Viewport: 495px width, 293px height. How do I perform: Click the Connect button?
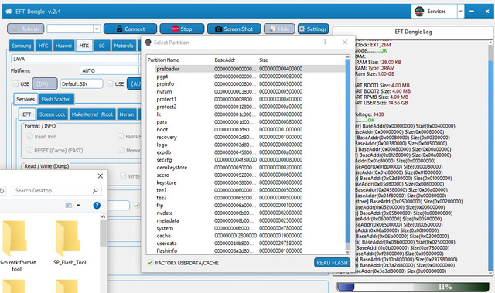tap(130, 29)
